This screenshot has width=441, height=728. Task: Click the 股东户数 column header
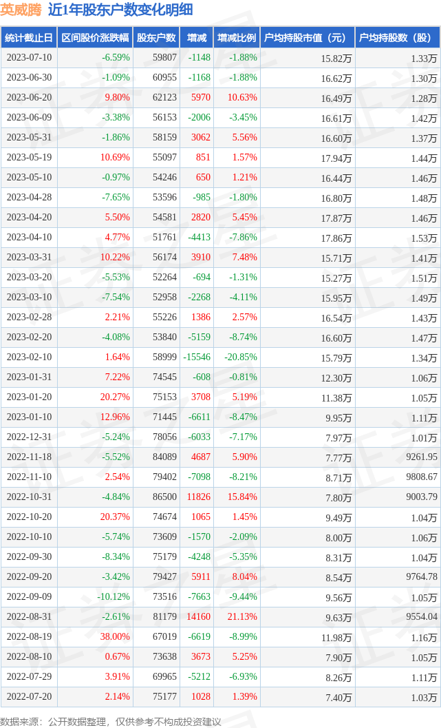coord(156,39)
